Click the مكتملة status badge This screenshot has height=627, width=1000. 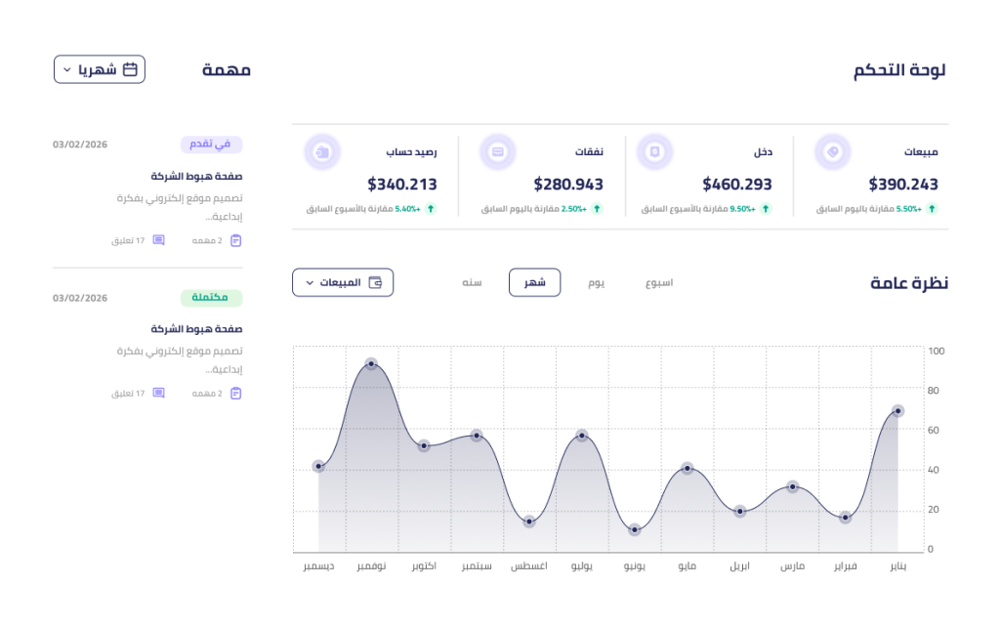[211, 298]
